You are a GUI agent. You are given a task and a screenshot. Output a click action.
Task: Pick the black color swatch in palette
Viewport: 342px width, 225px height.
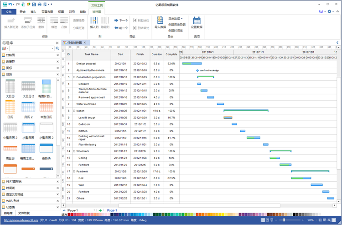coord(294,214)
